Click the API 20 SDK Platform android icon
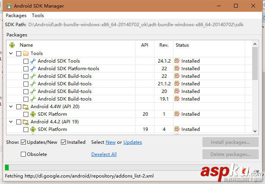The width and height of the screenshot is (265, 184). tap(33, 114)
